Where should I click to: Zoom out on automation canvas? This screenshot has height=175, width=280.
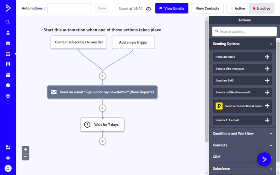coord(26,157)
